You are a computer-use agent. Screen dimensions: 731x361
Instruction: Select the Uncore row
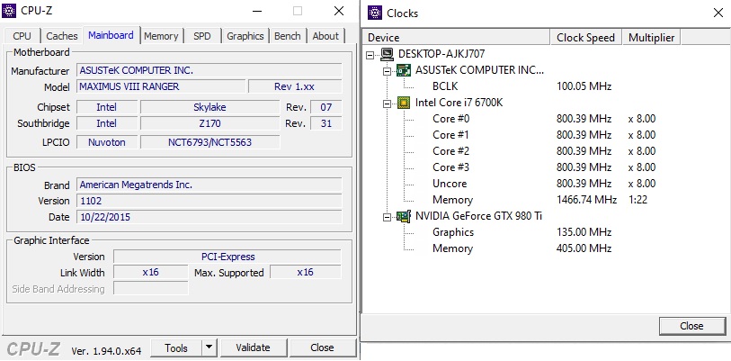tap(450, 184)
